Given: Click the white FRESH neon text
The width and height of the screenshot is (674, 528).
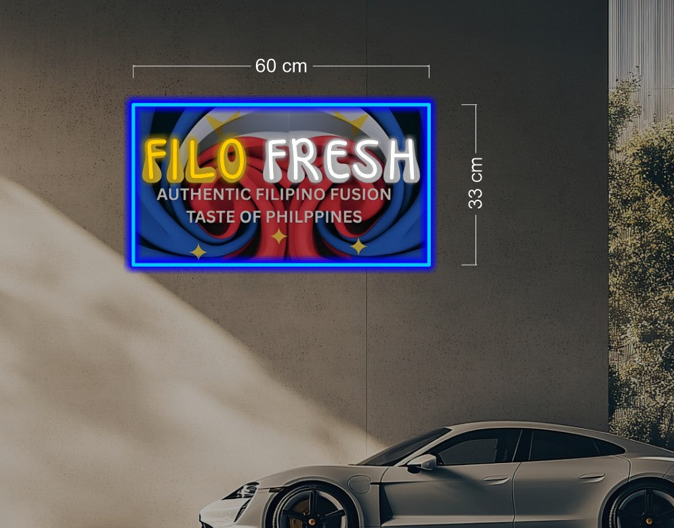Looking at the screenshot, I should pos(341,160).
